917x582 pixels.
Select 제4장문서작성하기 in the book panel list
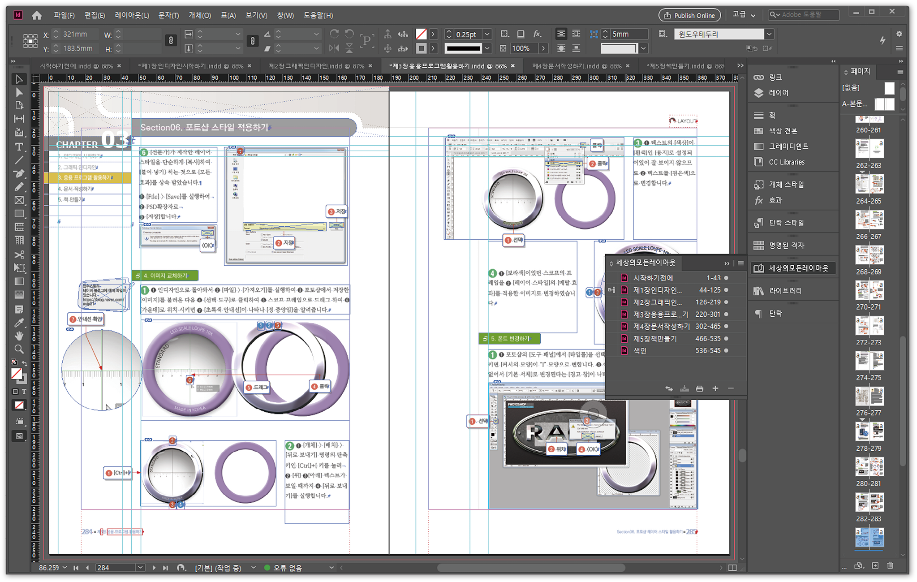click(660, 326)
